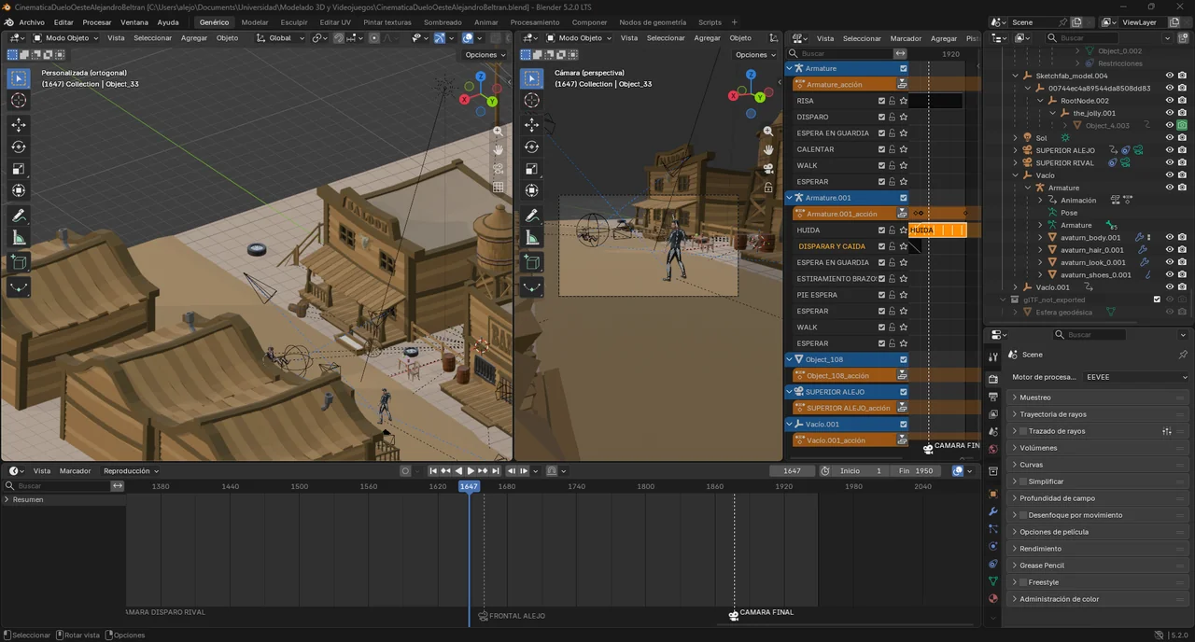The image size is (1195, 642).
Task: Hide Sol in viewport with eye icon
Action: 1169,138
